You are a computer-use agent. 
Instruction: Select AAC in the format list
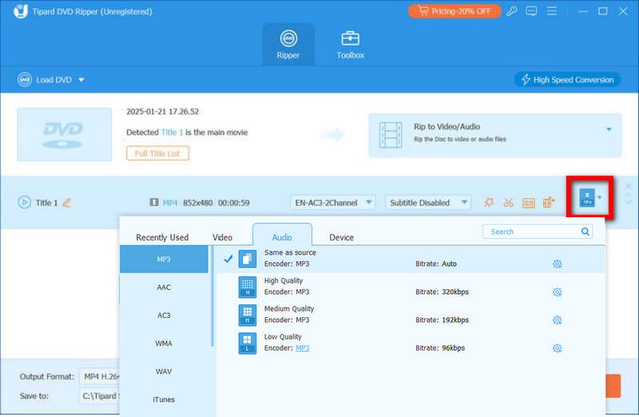(164, 288)
